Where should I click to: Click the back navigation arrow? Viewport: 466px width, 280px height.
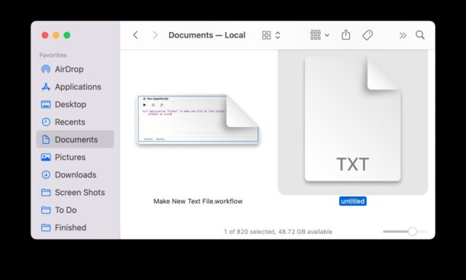(135, 35)
